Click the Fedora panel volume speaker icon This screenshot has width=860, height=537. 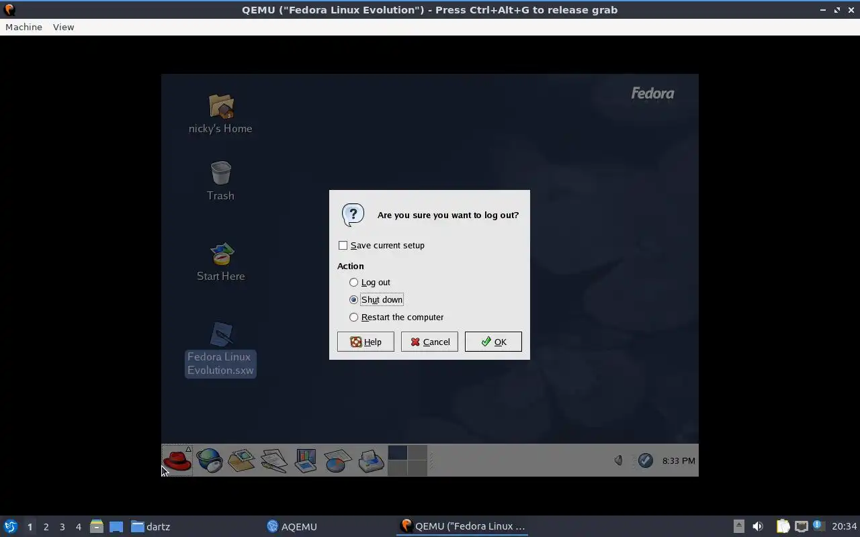coord(618,460)
